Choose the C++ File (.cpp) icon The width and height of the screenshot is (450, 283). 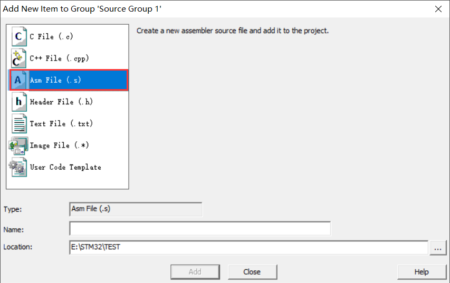19,58
